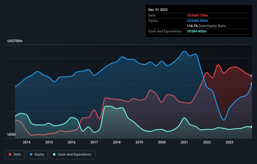The height and width of the screenshot is (164, 257).
Task: Click the Debt row label in tooltip
Action: coord(152,15)
